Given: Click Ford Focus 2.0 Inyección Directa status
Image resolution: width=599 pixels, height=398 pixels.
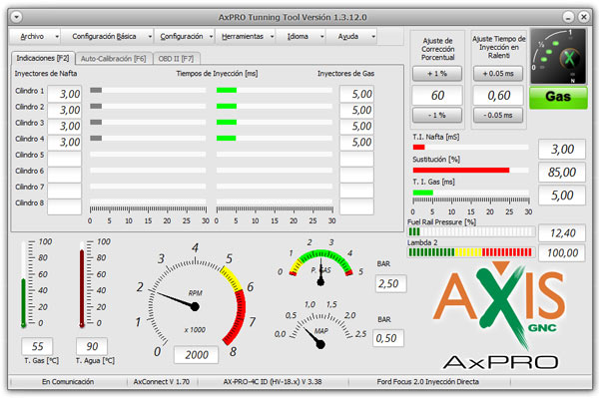Looking at the screenshot, I should (x=428, y=382).
